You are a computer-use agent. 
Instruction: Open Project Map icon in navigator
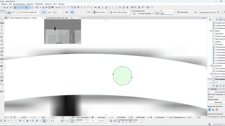point(217,20)
